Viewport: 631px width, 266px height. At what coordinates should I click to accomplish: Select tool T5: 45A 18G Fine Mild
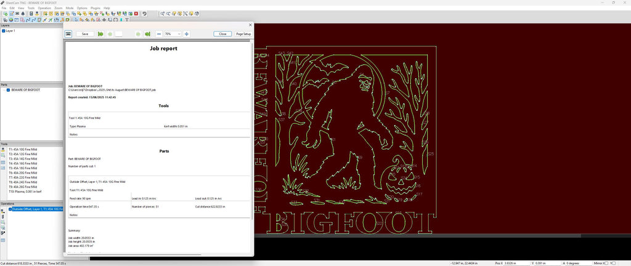pyautogui.click(x=23, y=168)
